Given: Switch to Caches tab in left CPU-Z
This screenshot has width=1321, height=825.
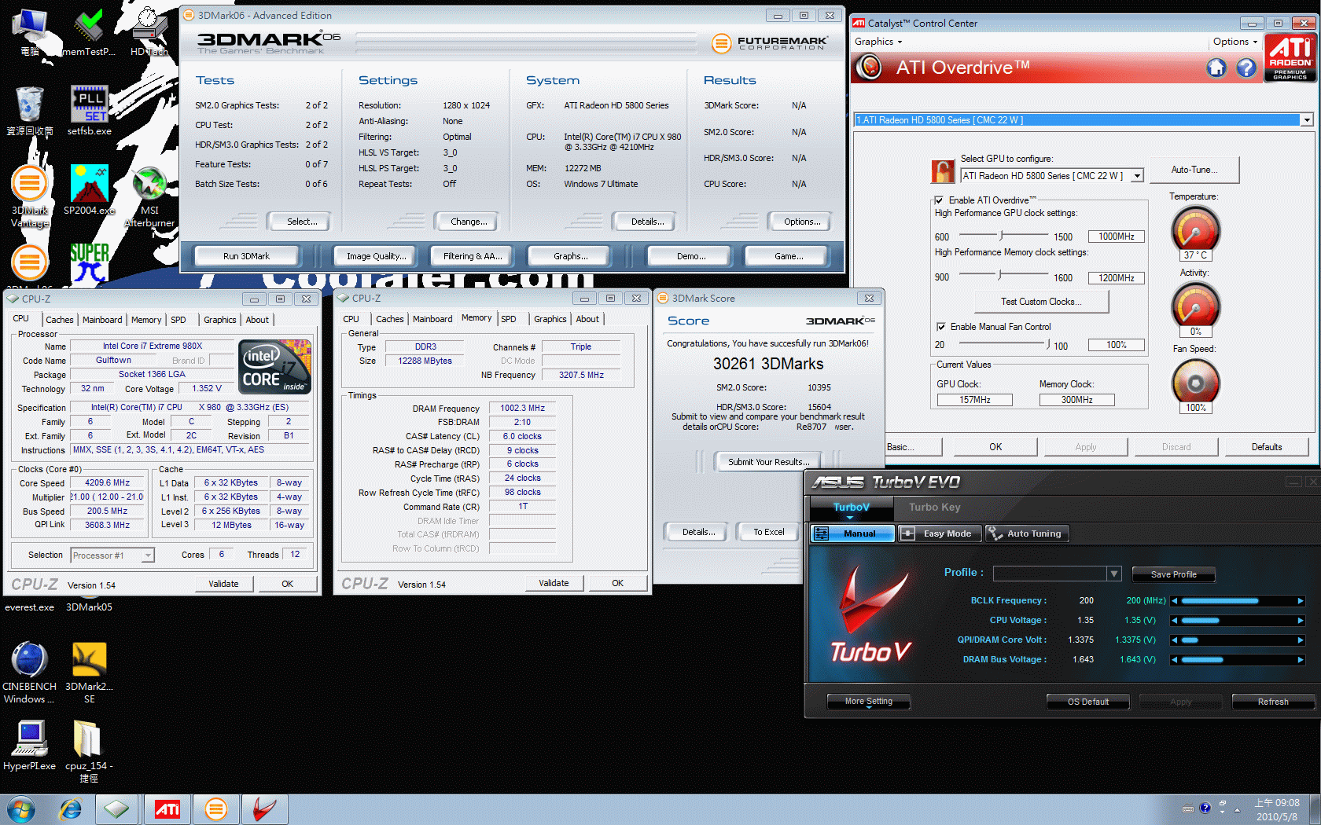Looking at the screenshot, I should tap(60, 320).
